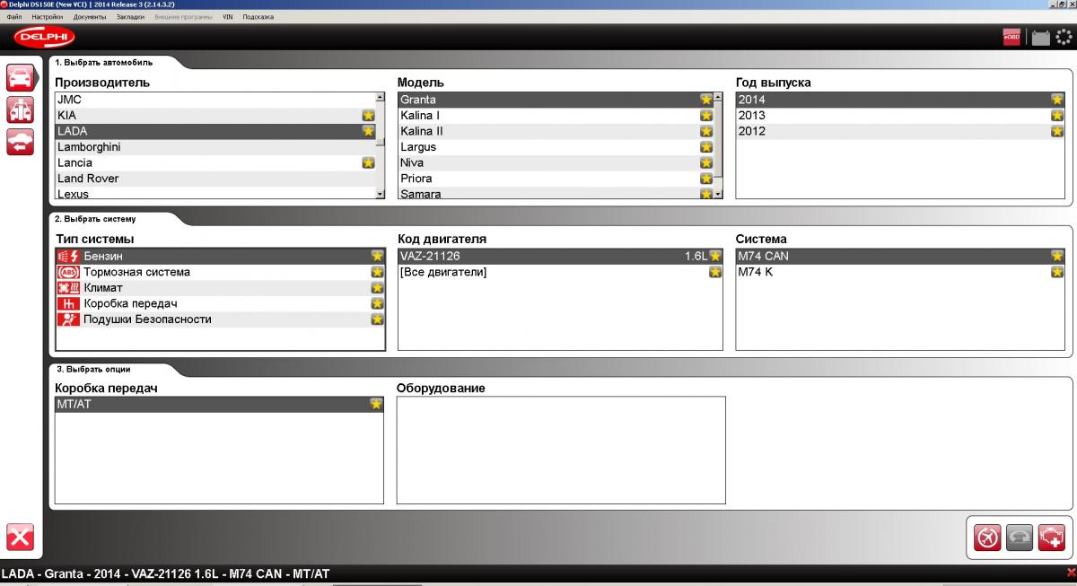Select manufacturer Land Rover
The image size is (1077, 586).
click(215, 179)
